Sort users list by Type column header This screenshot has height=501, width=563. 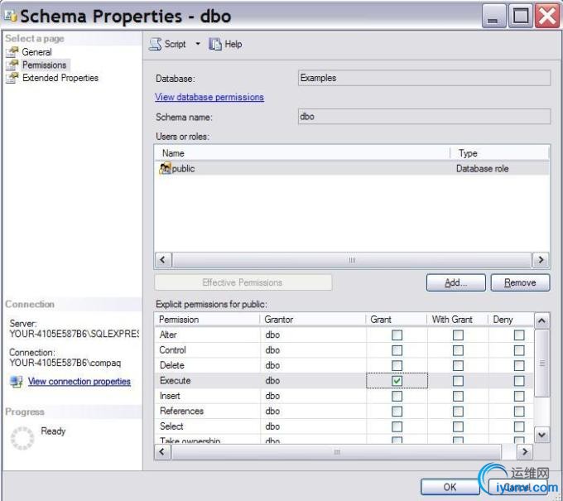(x=499, y=153)
